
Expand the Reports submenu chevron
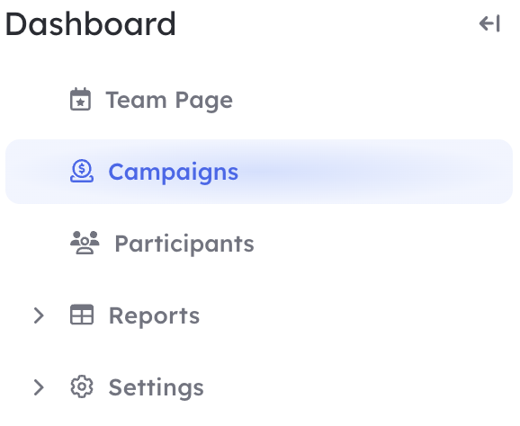click(39, 315)
